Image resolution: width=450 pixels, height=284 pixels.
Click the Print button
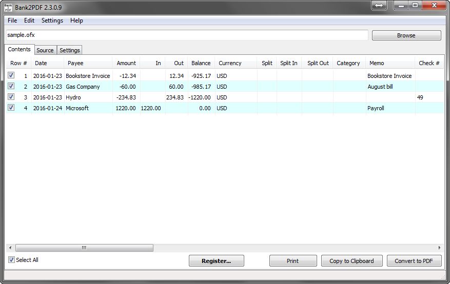pos(293,261)
